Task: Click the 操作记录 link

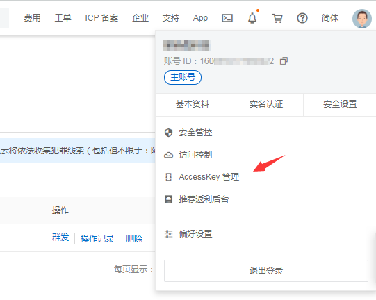Action: (97, 239)
